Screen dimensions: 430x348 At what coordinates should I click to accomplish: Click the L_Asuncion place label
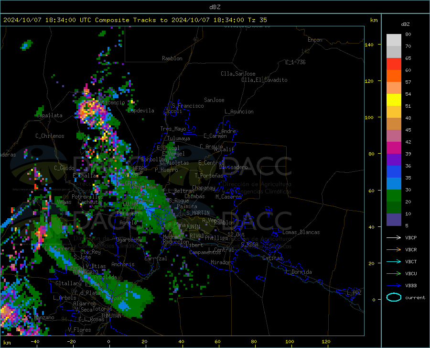pyautogui.click(x=239, y=112)
